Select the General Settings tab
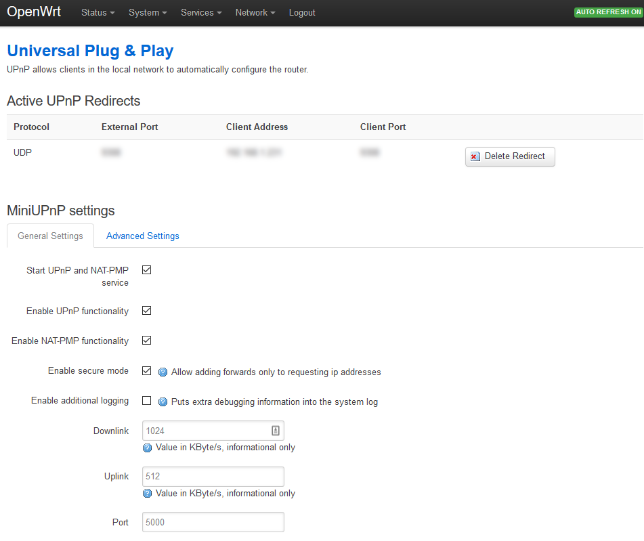644x541 pixels. point(50,236)
